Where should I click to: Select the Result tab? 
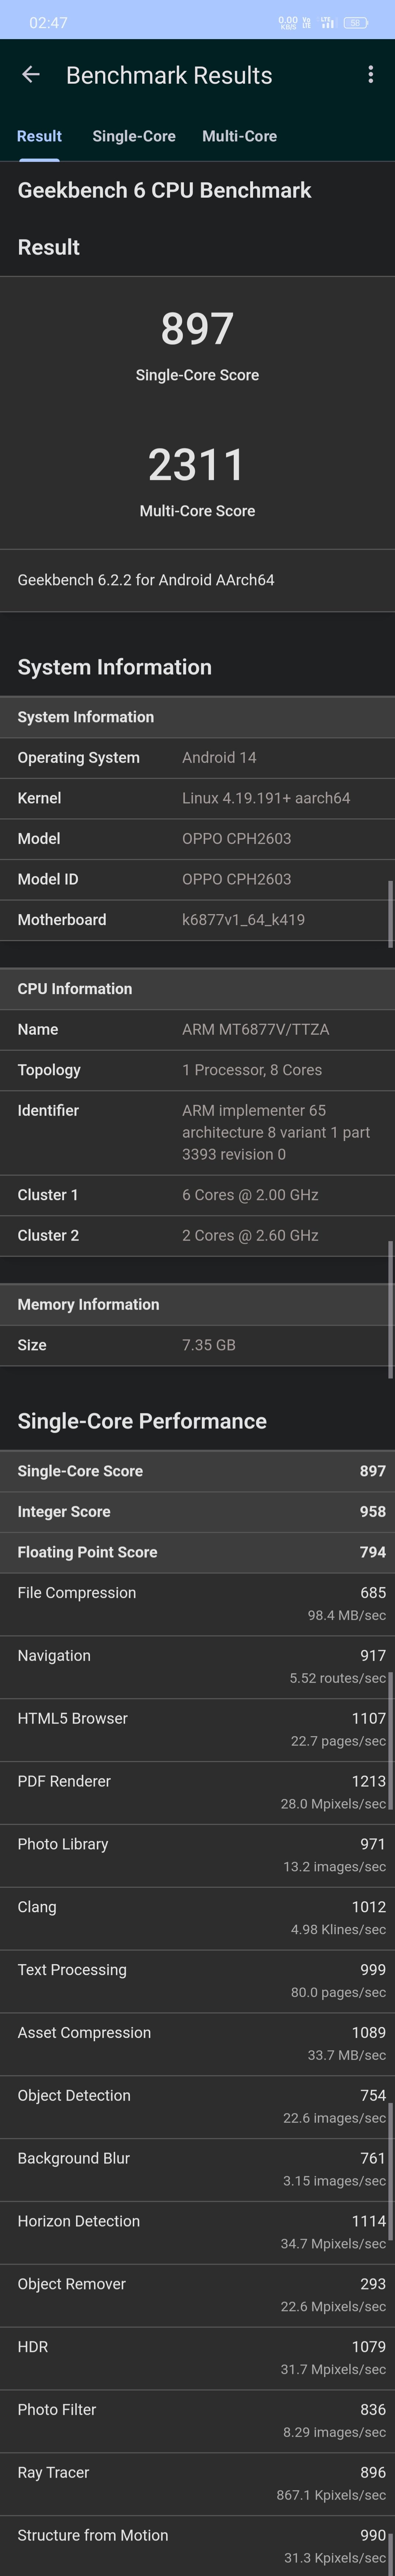[39, 136]
